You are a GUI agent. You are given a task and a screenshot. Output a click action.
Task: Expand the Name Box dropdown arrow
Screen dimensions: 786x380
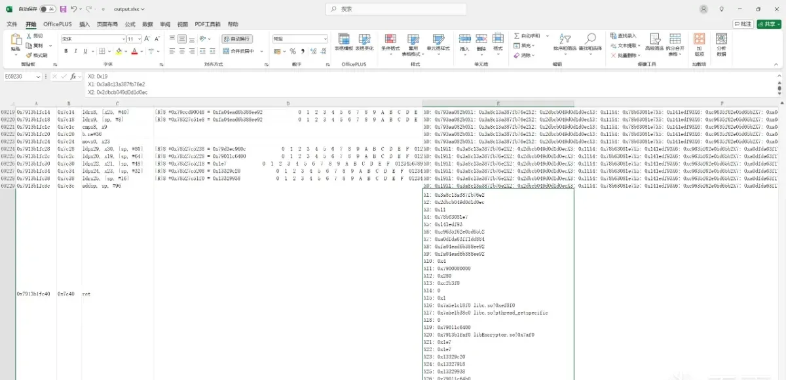(x=39, y=77)
